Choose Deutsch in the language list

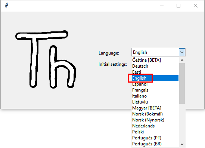[x=155, y=66]
